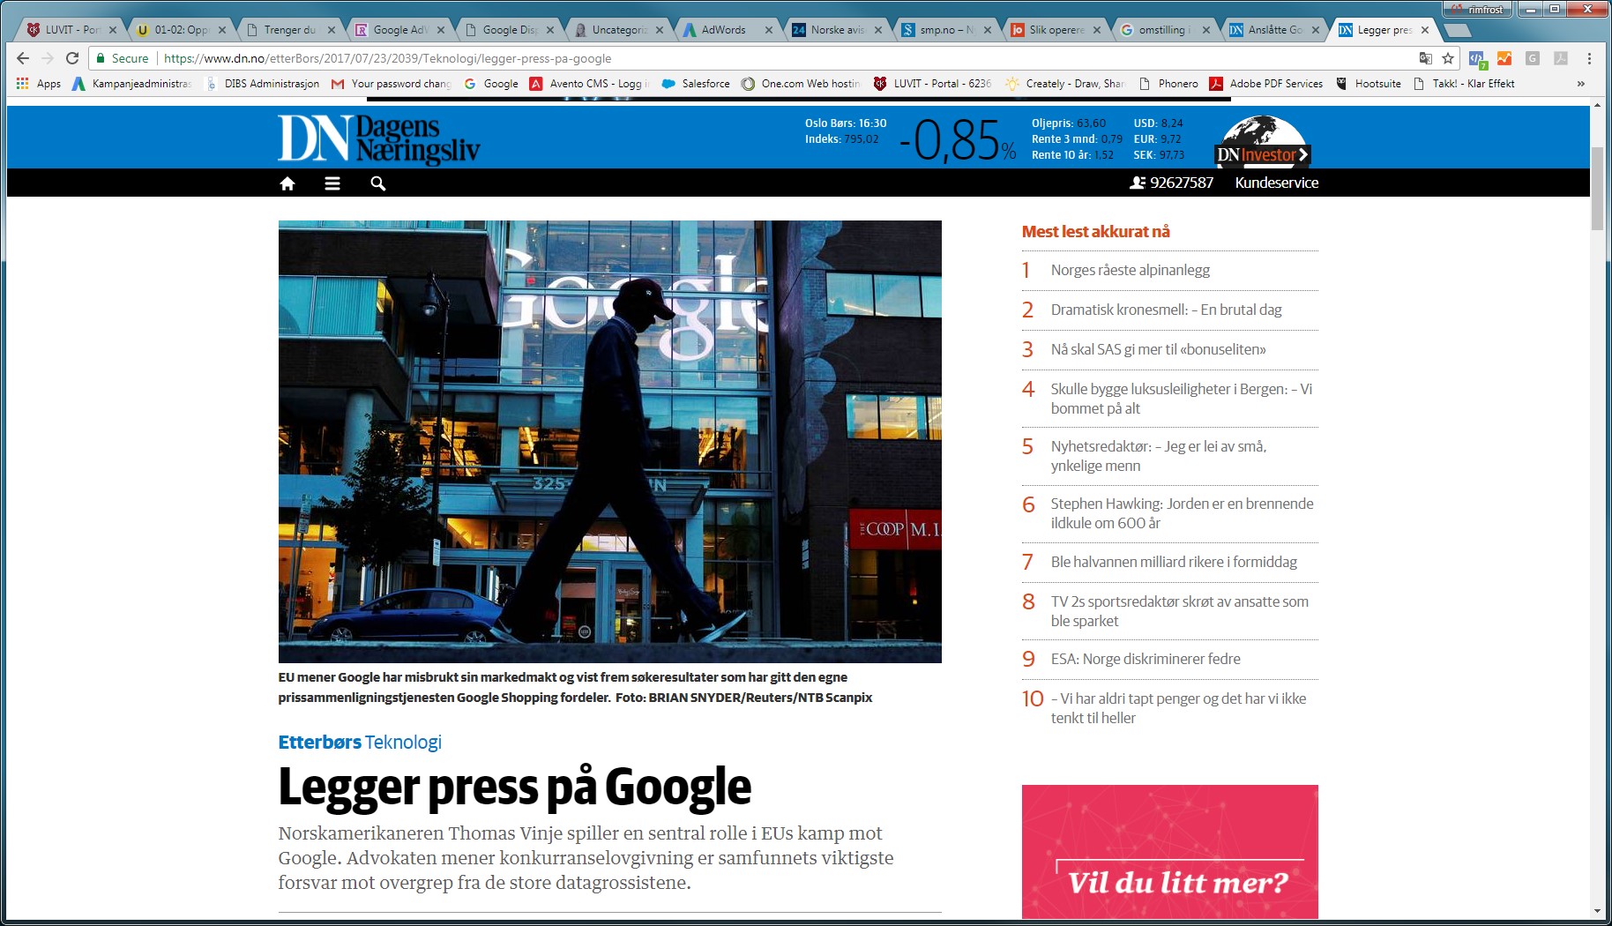Image resolution: width=1612 pixels, height=926 pixels.
Task: Open the Stephen Hawking article
Action: (1182, 513)
